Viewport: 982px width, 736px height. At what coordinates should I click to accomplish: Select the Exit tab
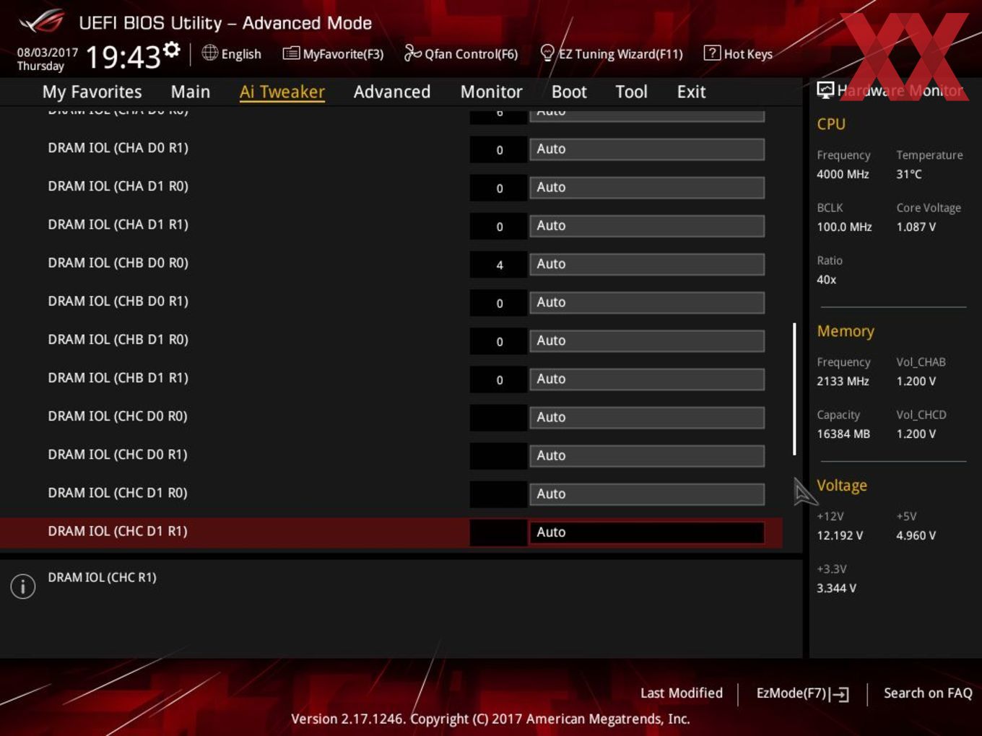coord(691,92)
